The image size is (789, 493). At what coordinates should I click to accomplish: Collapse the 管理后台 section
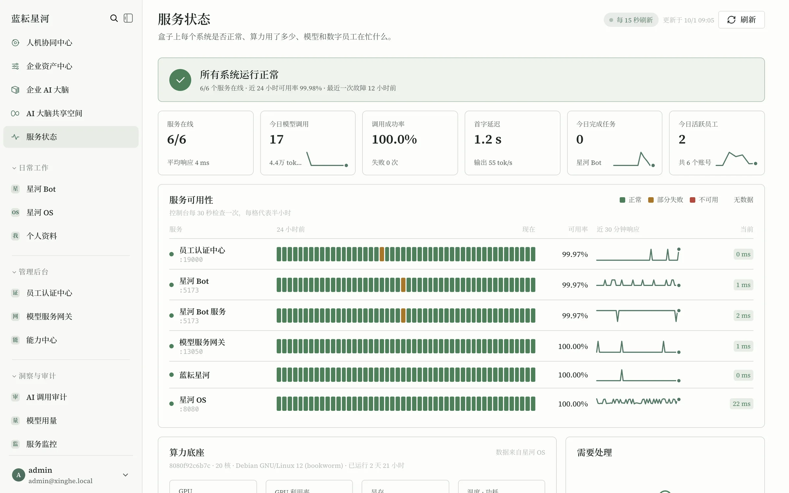pos(30,272)
